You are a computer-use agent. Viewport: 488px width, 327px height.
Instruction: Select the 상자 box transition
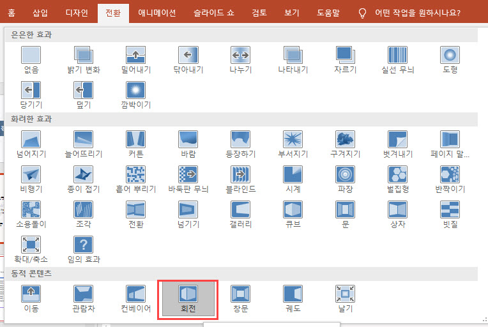(397, 215)
